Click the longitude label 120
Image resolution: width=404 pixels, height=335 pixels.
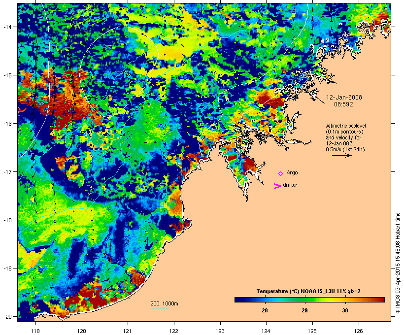click(82, 331)
